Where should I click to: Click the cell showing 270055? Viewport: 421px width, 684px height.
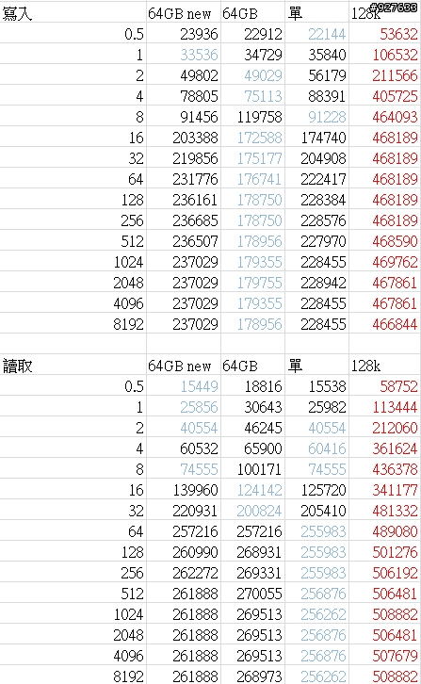(252, 594)
